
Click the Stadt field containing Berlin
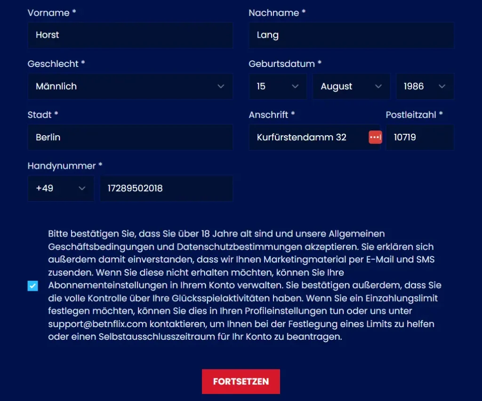pyautogui.click(x=130, y=137)
